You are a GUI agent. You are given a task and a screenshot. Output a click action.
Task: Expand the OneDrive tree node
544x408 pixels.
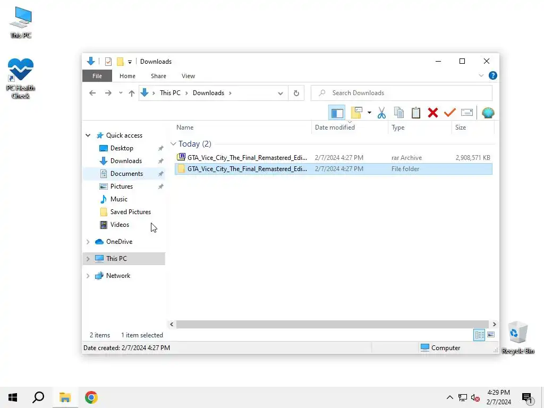[x=88, y=242]
